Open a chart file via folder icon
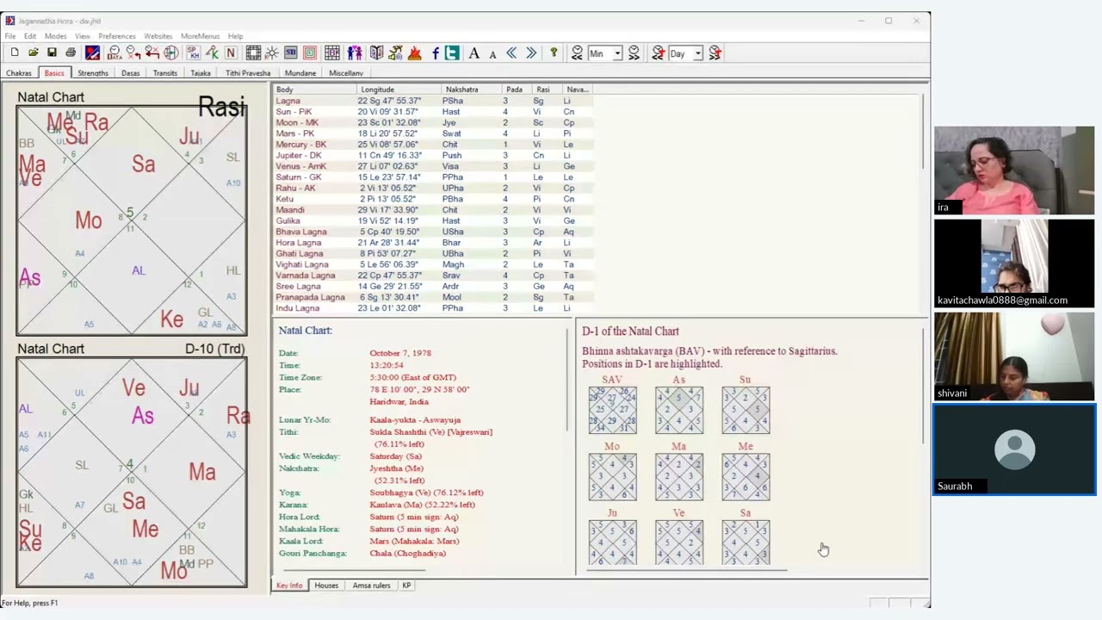The height and width of the screenshot is (620, 1102). click(33, 53)
